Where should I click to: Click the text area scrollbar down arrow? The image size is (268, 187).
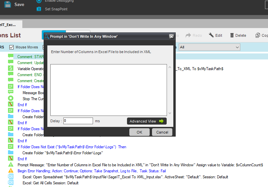(170, 113)
